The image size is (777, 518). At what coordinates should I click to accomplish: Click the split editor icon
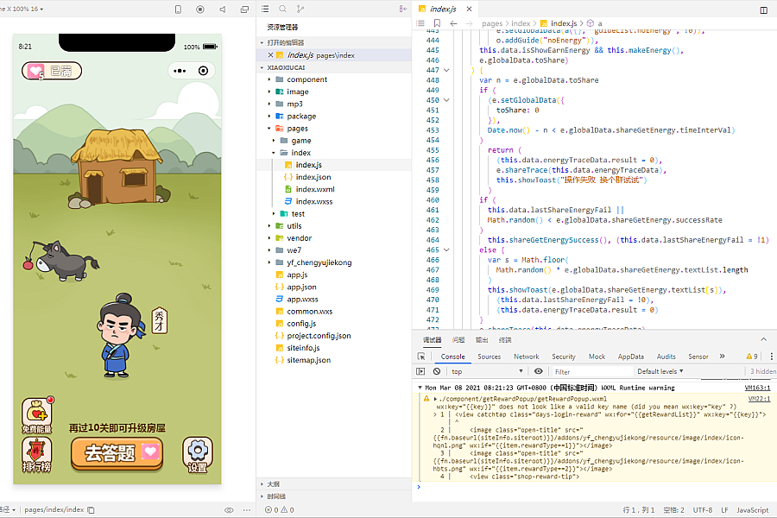763,9
